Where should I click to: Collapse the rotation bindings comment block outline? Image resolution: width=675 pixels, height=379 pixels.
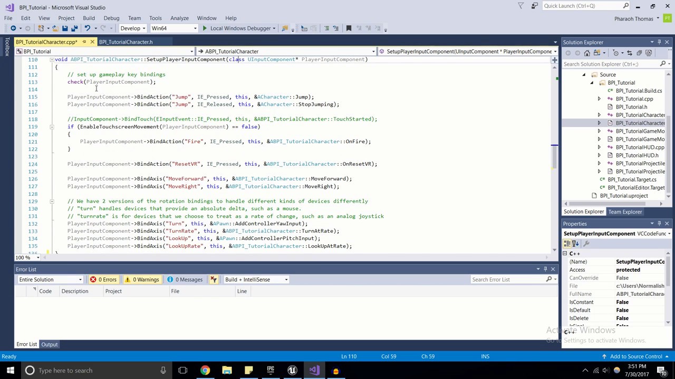[52, 201]
